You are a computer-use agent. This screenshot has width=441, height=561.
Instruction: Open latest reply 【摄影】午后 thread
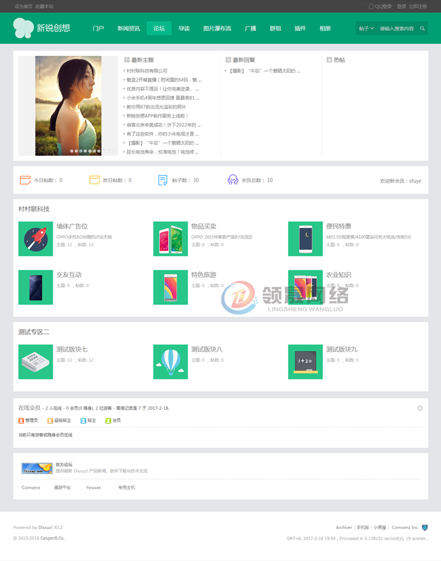click(265, 71)
